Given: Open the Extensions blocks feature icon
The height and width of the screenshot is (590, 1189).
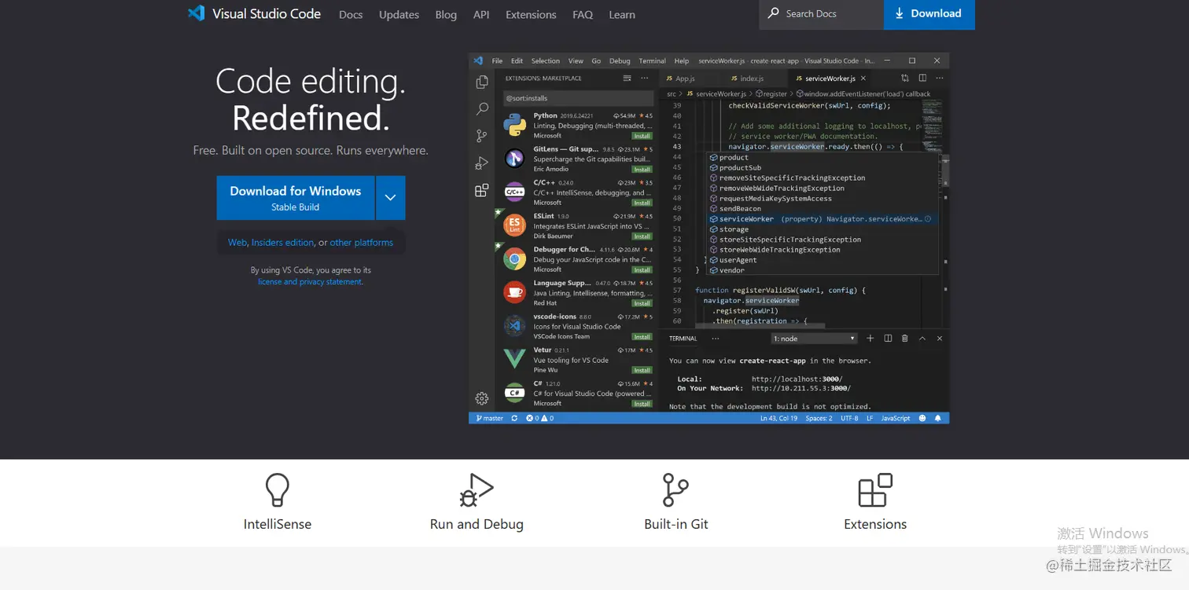Looking at the screenshot, I should point(875,489).
